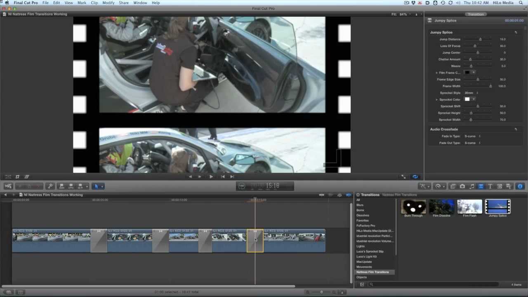Click the insert clip edit button
Viewport: 528px width, 297px height.
tap(71, 186)
